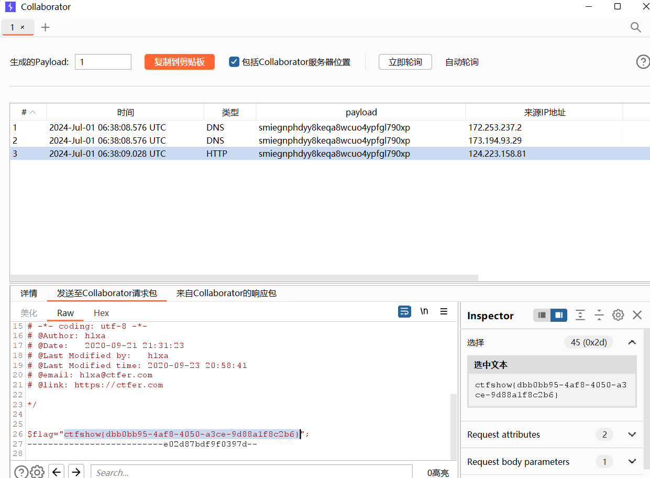Toggle the include Collaborator server location checkbox
650x478 pixels.
[234, 62]
